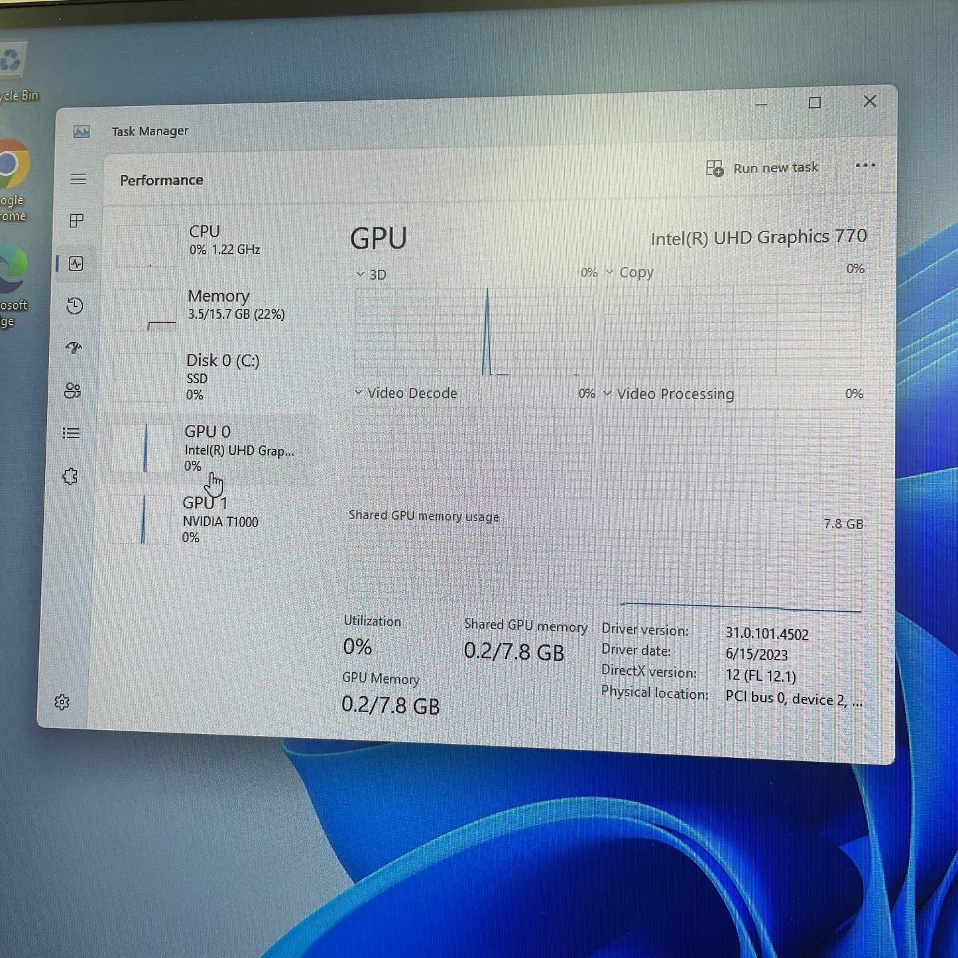Maximize the Task Manager window
This screenshot has height=958, width=958.
pos(815,103)
